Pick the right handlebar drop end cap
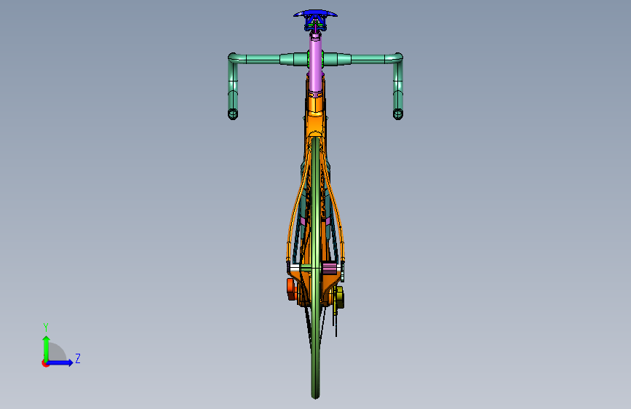 coord(398,114)
